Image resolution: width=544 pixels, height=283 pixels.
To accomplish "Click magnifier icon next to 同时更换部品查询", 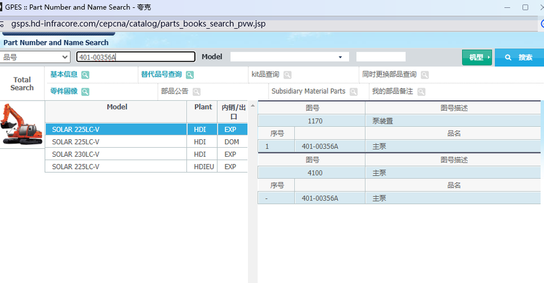I will pyautogui.click(x=424, y=75).
